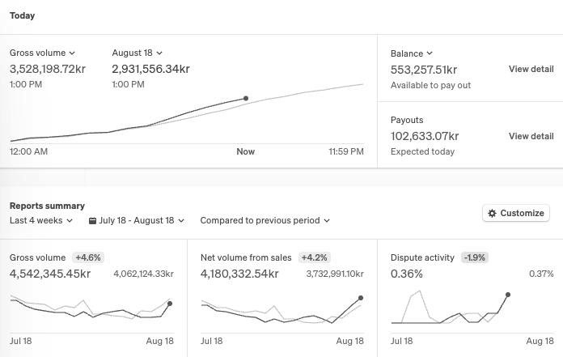Click the current data point on today's chart
This screenshot has width=563, height=357.
click(x=246, y=99)
